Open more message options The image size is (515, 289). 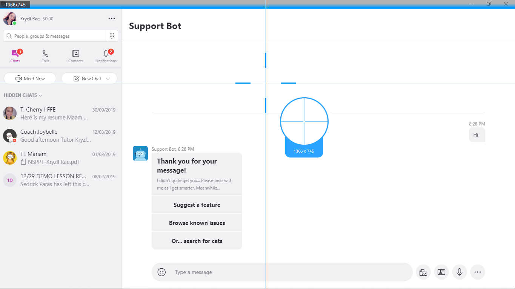pos(478,272)
